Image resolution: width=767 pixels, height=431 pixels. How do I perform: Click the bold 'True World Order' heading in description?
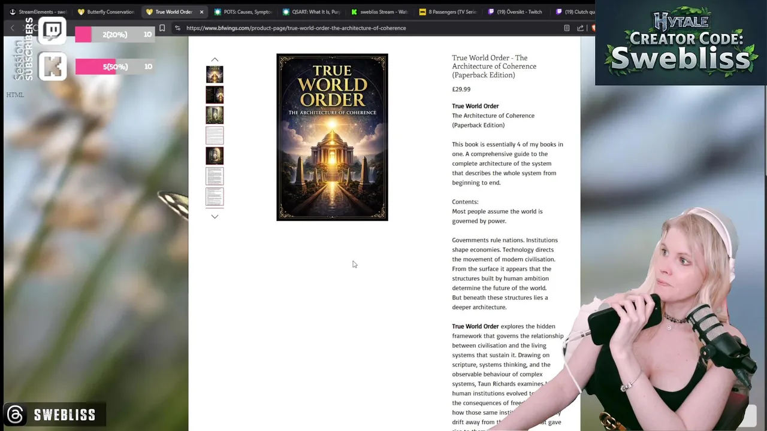pyautogui.click(x=475, y=106)
